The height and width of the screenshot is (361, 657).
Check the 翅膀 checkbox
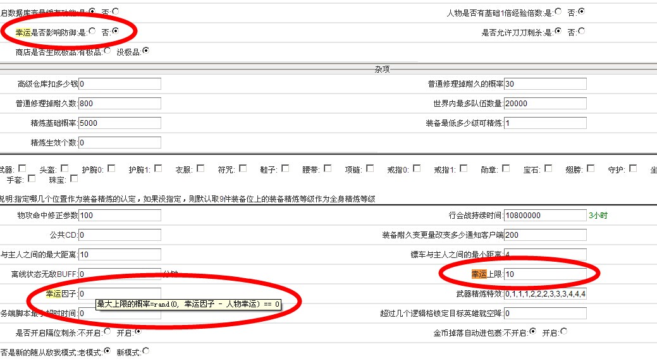click(591, 168)
